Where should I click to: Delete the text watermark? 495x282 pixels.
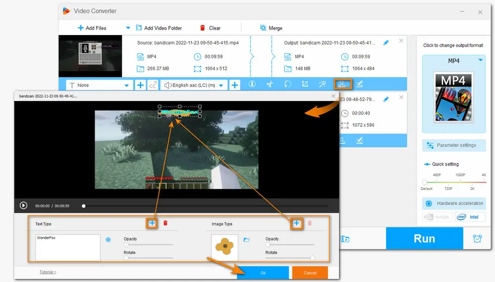click(165, 223)
